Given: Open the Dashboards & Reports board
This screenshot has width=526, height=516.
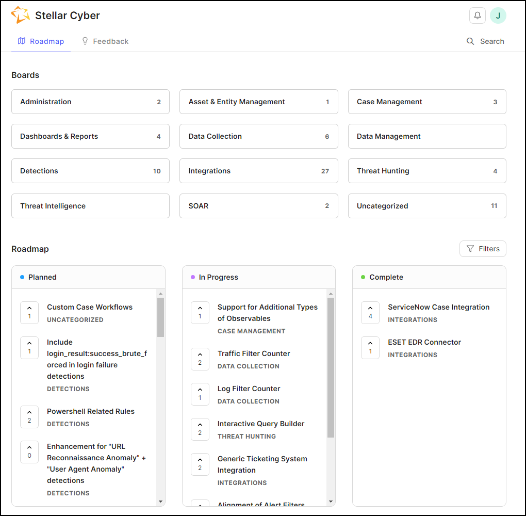Looking at the screenshot, I should pyautogui.click(x=91, y=136).
